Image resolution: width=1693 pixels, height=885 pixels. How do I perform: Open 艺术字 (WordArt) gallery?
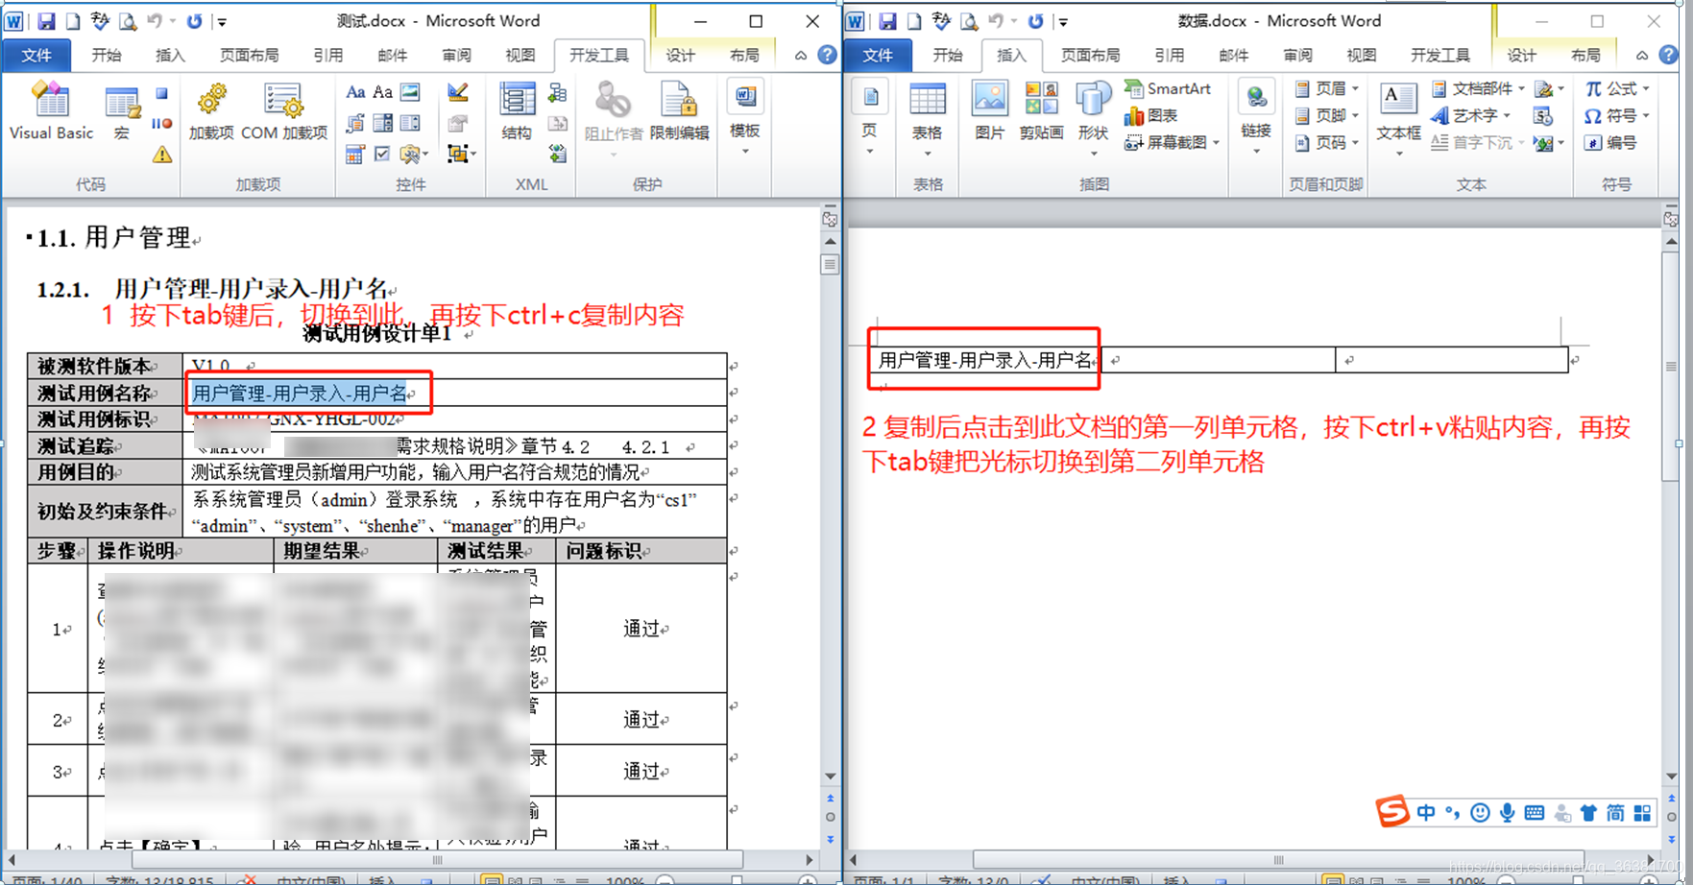coord(1469,115)
